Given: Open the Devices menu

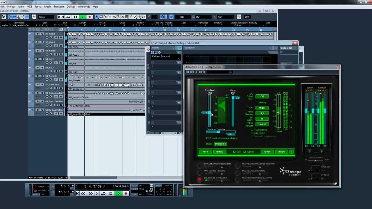Looking at the screenshot, I should tap(71, 6).
